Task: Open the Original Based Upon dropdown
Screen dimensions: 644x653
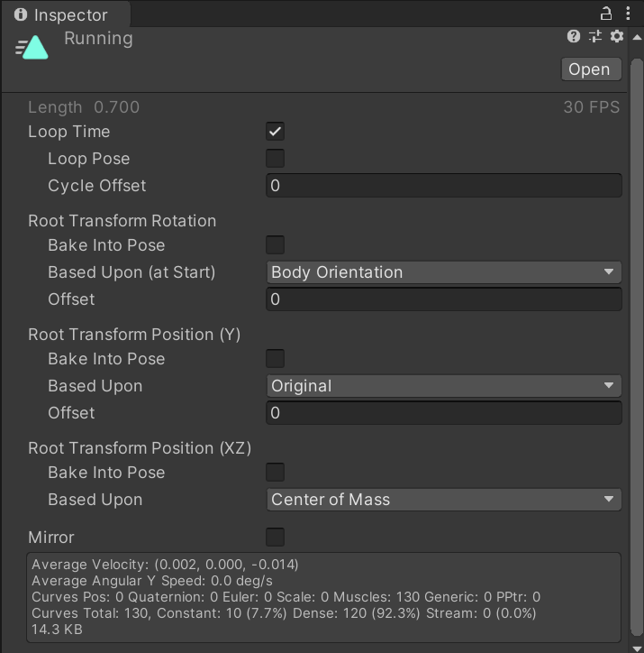Action: tap(444, 386)
